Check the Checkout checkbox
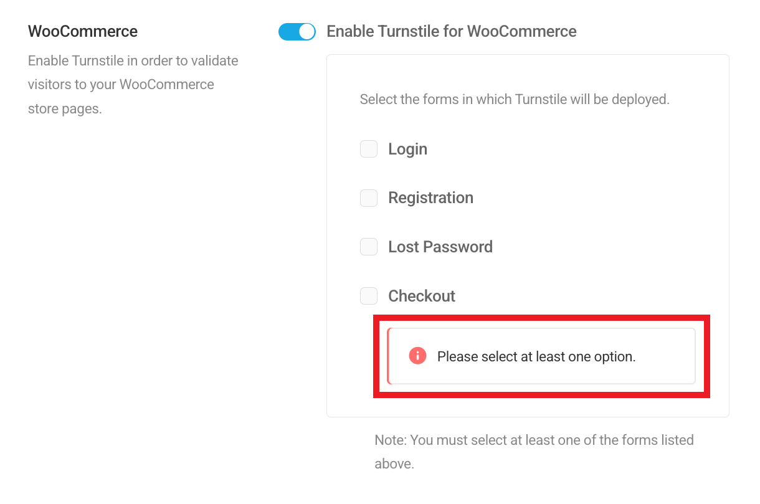Screen dimensions: 760x504 coord(369,296)
